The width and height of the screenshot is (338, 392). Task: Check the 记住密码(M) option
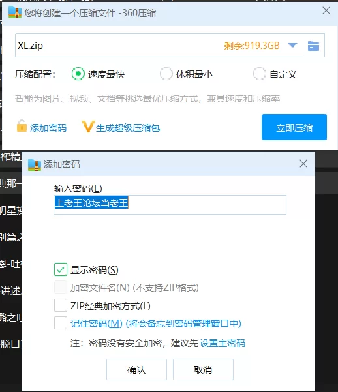[x=61, y=323]
